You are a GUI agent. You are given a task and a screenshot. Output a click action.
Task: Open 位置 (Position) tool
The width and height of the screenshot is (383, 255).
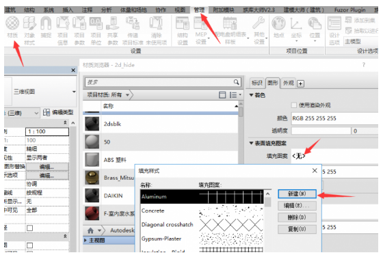[315, 29]
